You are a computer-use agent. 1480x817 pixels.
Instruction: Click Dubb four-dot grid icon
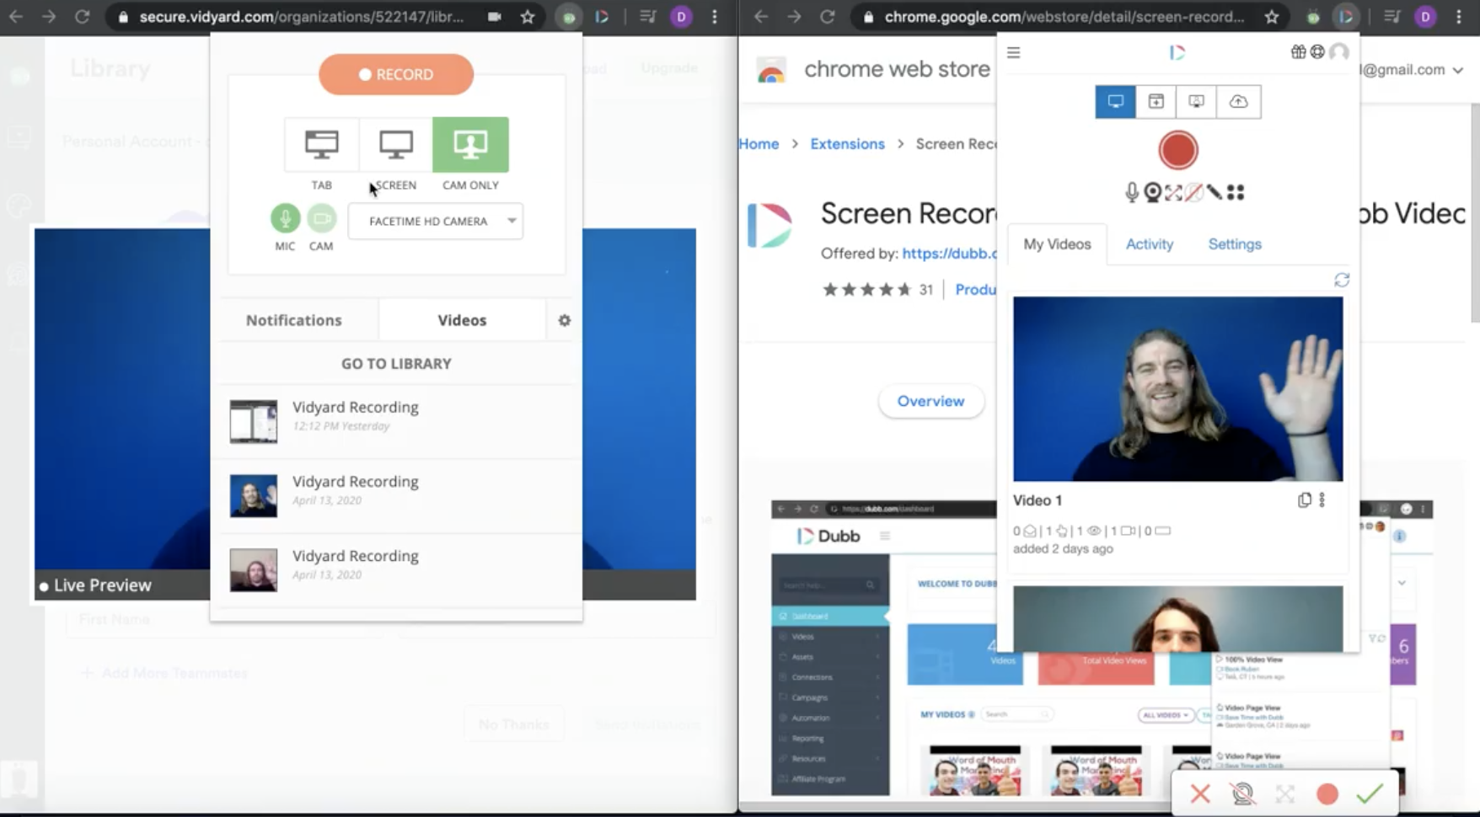point(1236,193)
